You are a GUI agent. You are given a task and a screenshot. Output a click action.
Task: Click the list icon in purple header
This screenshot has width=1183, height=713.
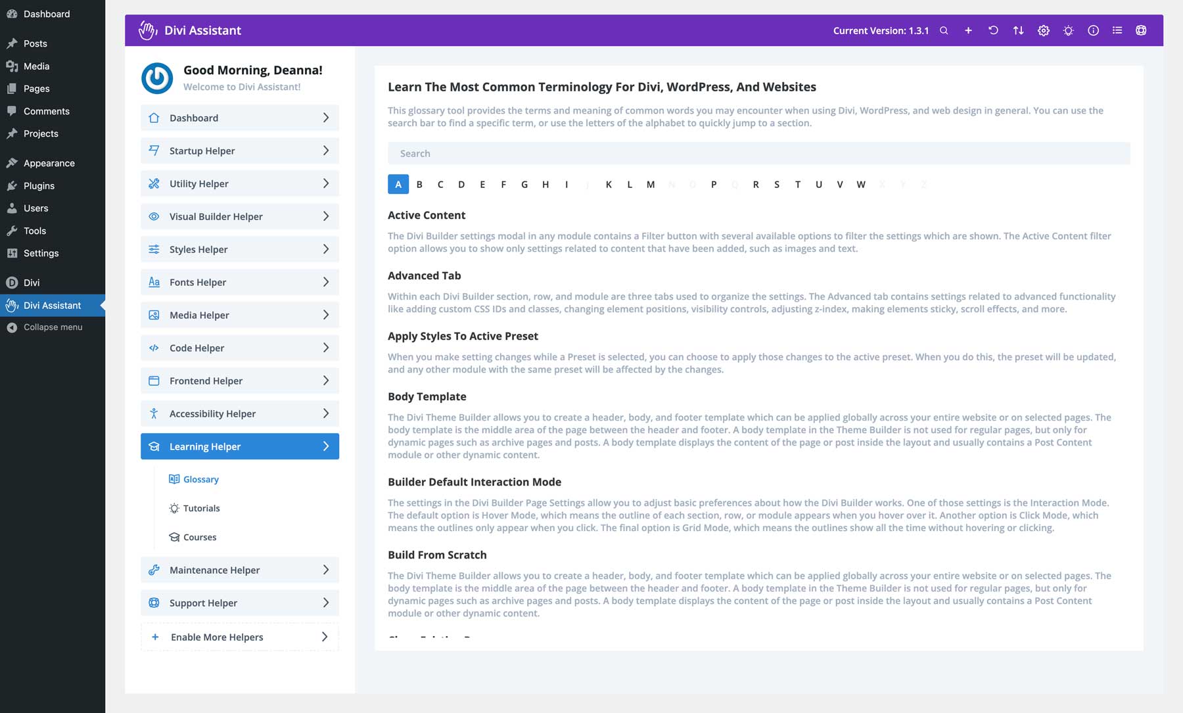click(x=1117, y=30)
